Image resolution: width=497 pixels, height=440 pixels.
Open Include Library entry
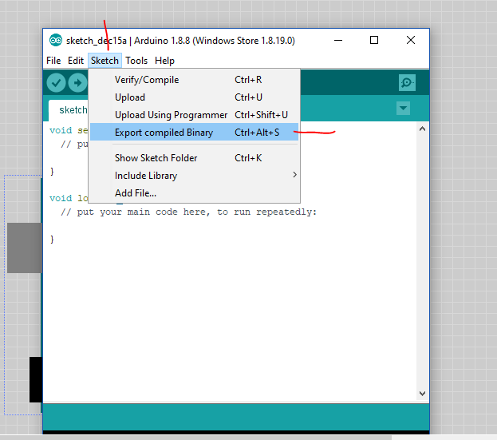pyautogui.click(x=194, y=176)
